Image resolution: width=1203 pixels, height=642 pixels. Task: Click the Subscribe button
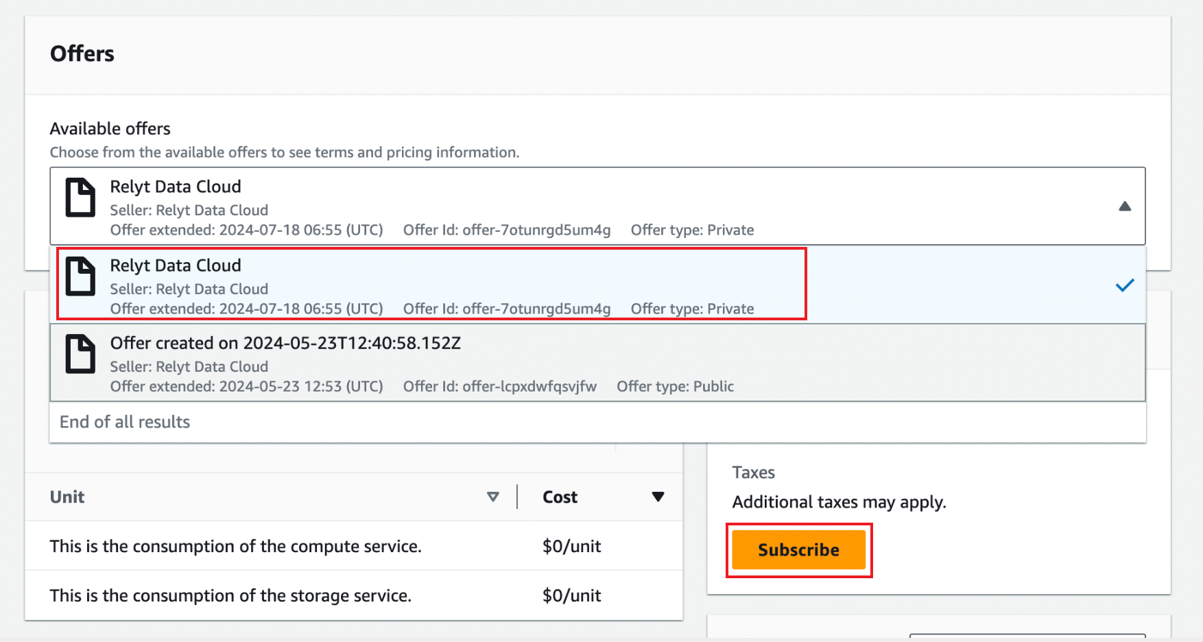pos(798,550)
